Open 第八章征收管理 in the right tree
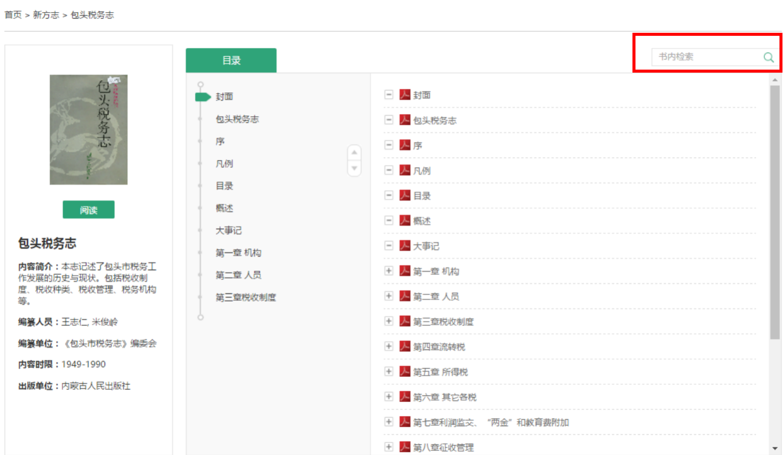 (444, 447)
